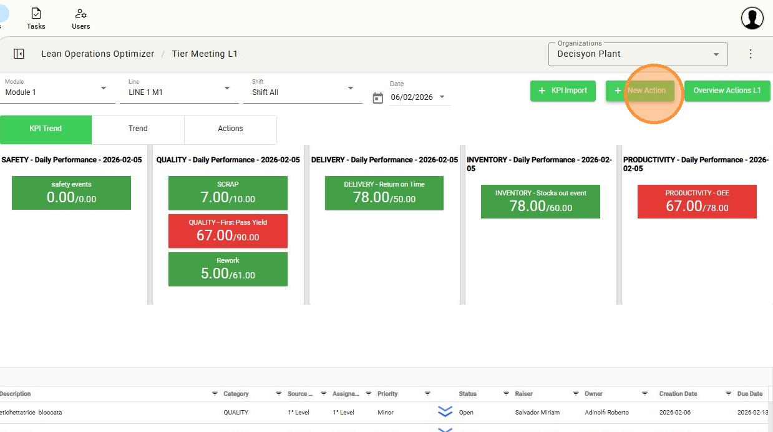This screenshot has height=432, width=773.
Task: Toggle the sidebar panel icon
Action: pyautogui.click(x=19, y=54)
